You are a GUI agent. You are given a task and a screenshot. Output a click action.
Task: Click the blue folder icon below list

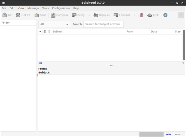pos(40,63)
